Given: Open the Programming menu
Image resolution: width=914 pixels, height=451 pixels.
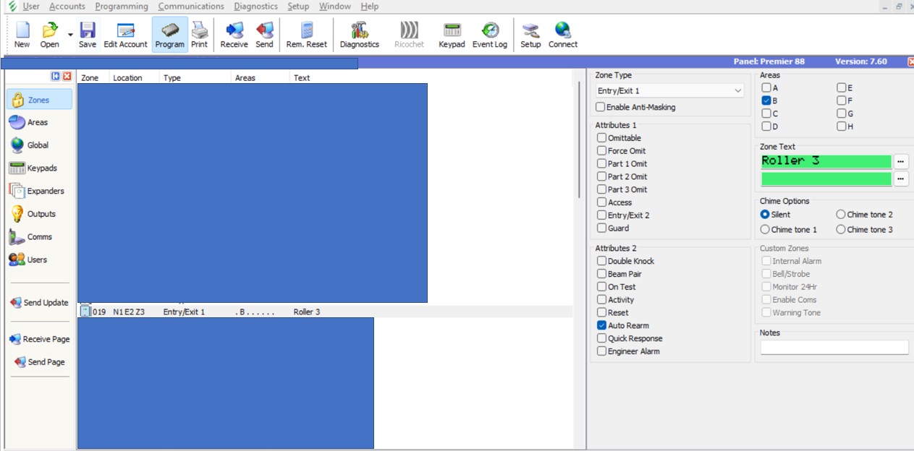Looking at the screenshot, I should coord(122,7).
